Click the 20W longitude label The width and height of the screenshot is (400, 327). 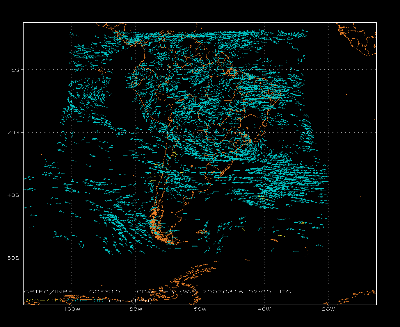(x=328, y=309)
